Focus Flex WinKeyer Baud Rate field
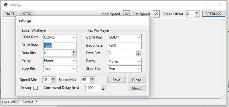This screenshot has height=107, width=229. 125,46
